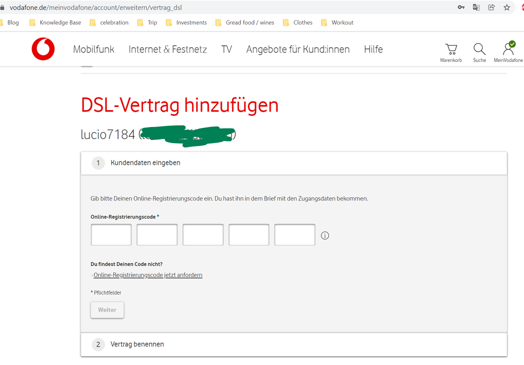Open the Internet & Festnetz menu
This screenshot has width=524, height=365.
point(168,49)
